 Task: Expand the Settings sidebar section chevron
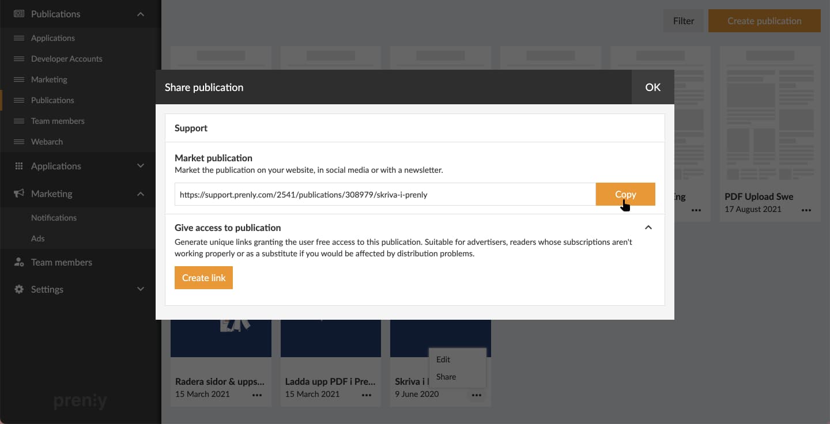pyautogui.click(x=141, y=289)
